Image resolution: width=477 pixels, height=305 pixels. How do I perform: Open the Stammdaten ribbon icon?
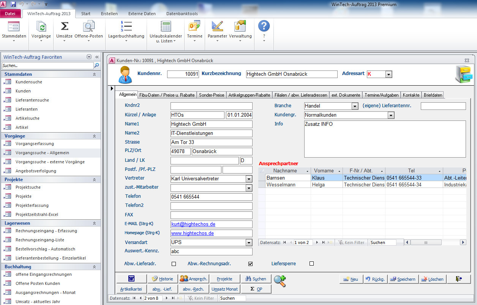[14, 27]
